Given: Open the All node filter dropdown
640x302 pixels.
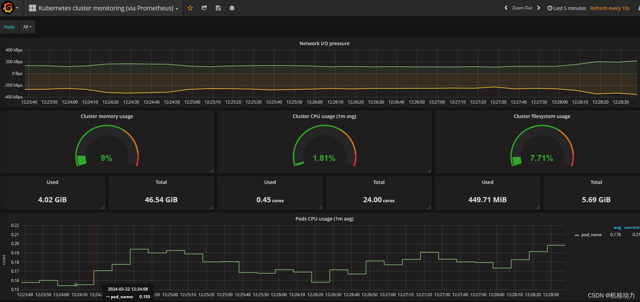Looking at the screenshot, I should coord(27,27).
